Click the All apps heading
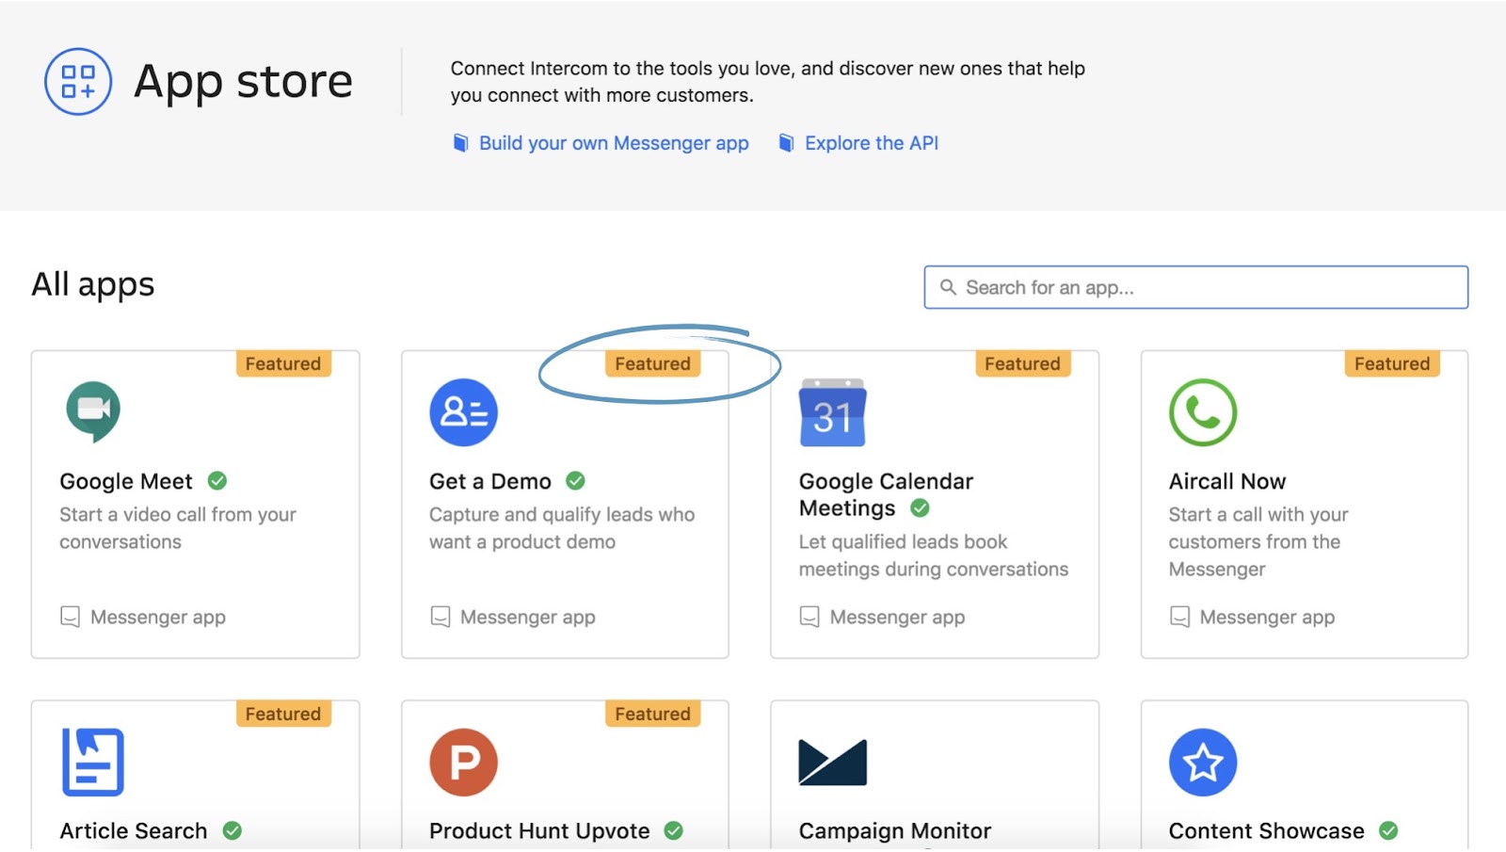Viewport: 1506px width, 852px height. click(93, 284)
